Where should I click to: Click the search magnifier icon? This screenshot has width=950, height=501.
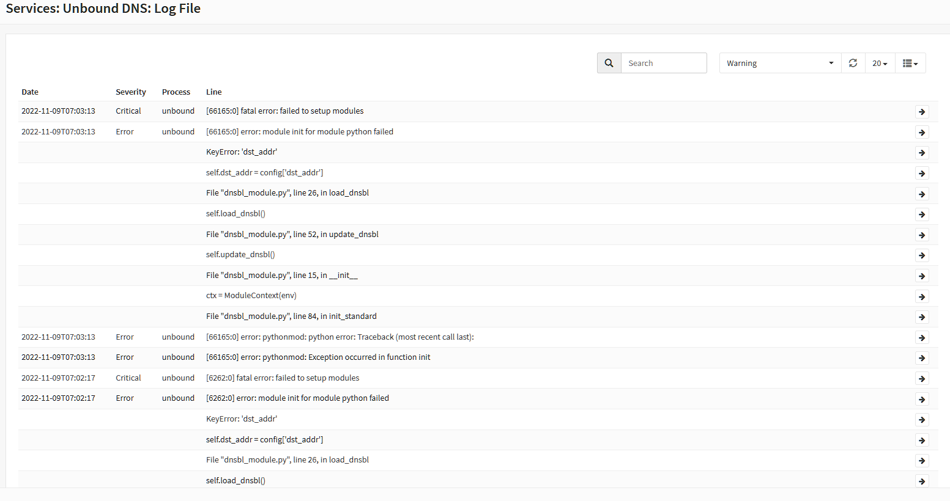pos(609,63)
